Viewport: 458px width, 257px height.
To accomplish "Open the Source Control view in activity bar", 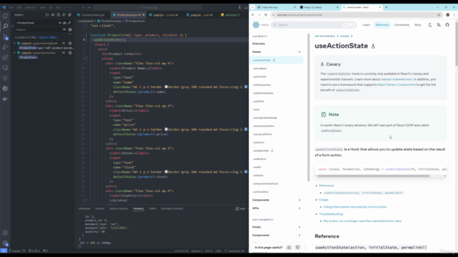I will coord(5,36).
